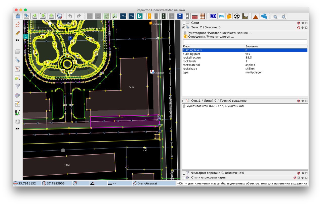Screen dimensions: 322x205
Task: Expand more tools double arrow below pencil
Action: pyautogui.click(x=17, y=40)
